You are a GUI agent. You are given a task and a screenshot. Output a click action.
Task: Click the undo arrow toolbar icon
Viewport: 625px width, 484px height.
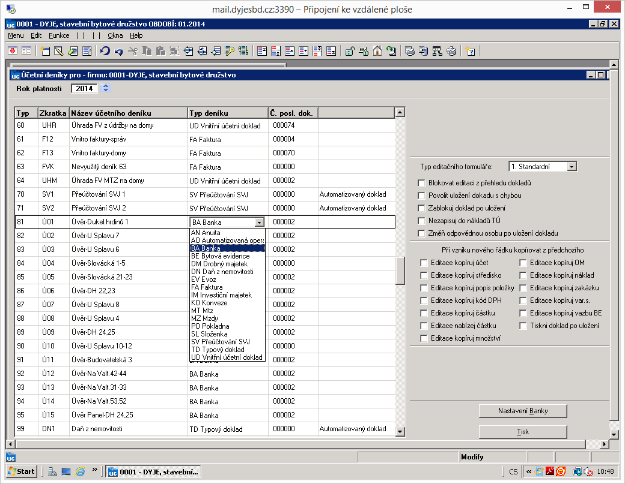[x=105, y=51]
